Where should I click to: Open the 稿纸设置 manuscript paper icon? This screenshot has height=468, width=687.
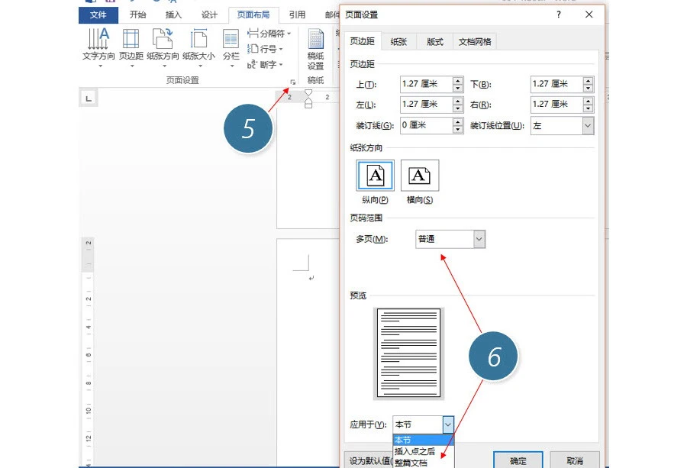[315, 49]
